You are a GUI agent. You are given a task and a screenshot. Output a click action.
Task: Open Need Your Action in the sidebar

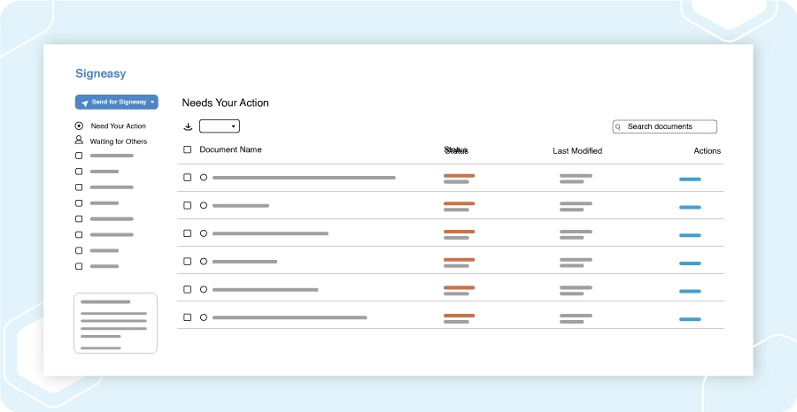[x=119, y=126]
